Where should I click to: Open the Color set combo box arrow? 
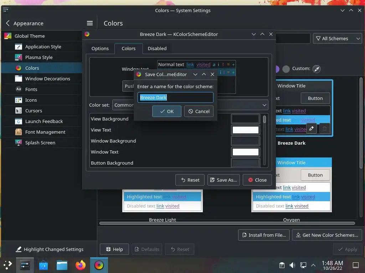[x=264, y=105]
